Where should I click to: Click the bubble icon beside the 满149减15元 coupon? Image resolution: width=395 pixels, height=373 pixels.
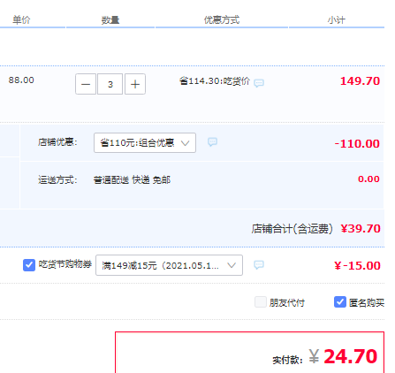(259, 264)
